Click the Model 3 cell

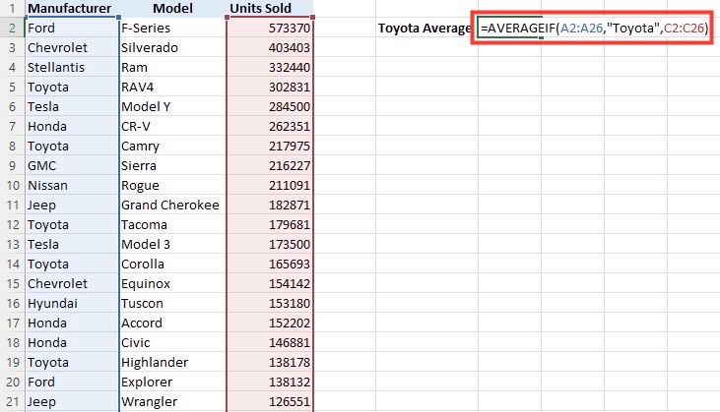click(172, 244)
